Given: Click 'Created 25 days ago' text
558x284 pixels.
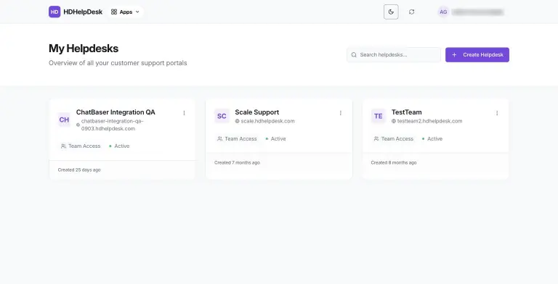Looking at the screenshot, I should click(x=79, y=170).
